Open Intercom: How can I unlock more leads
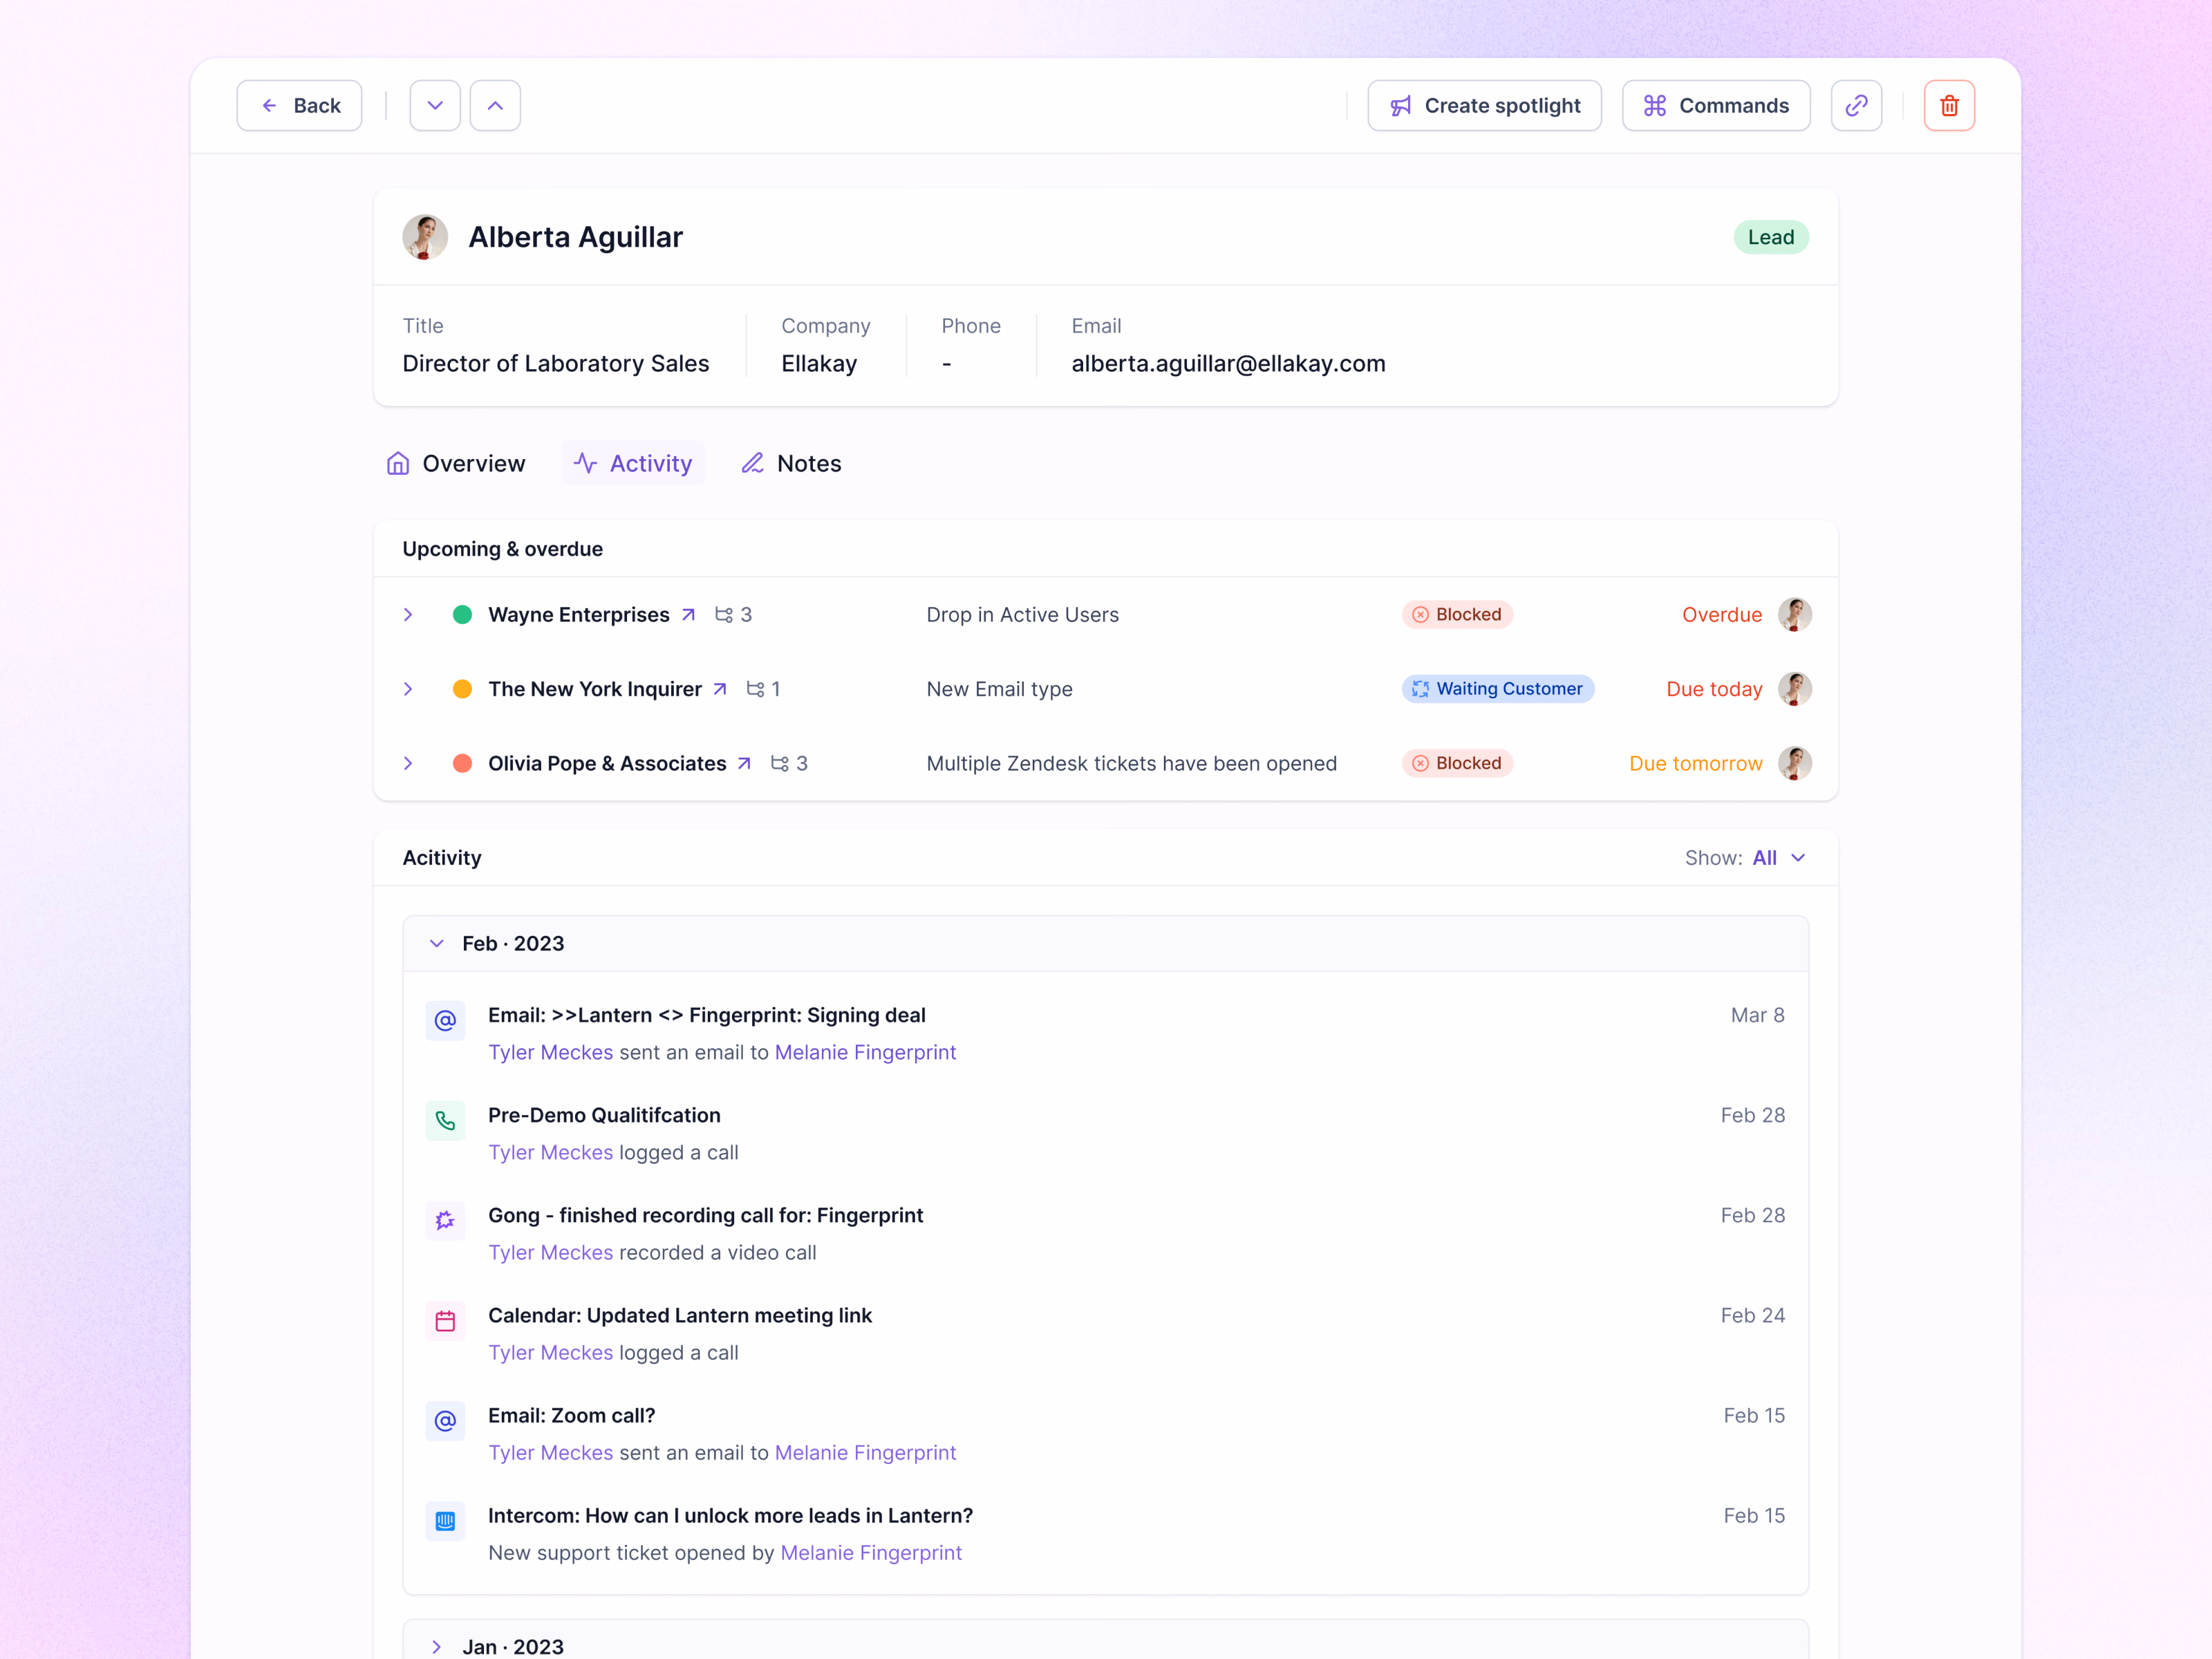This screenshot has width=2212, height=1659. (731, 1515)
